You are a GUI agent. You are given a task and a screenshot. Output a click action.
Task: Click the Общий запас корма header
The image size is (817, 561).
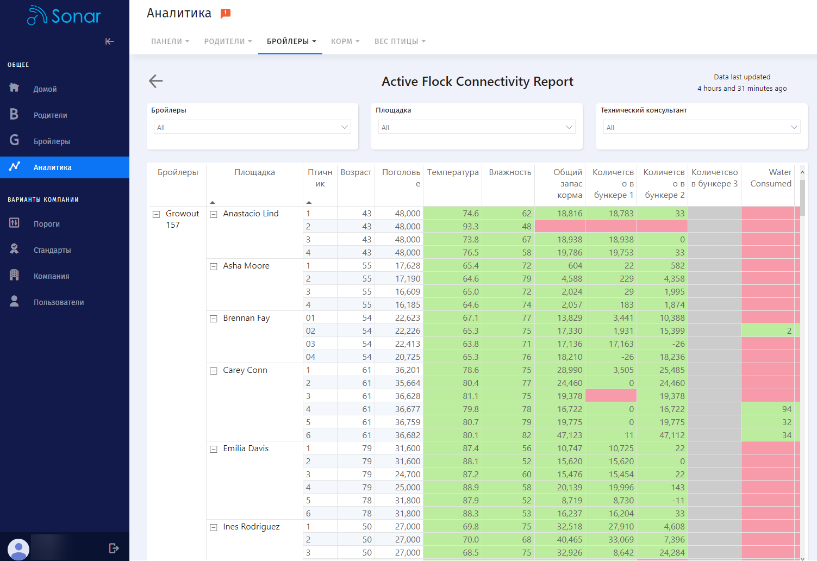(x=568, y=184)
